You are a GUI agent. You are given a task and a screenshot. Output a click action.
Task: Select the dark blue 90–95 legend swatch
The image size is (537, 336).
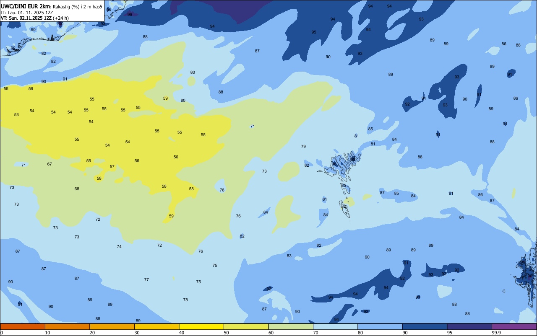pos(425,326)
